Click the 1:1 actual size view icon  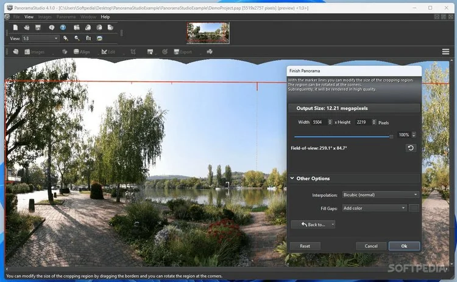[88, 38]
